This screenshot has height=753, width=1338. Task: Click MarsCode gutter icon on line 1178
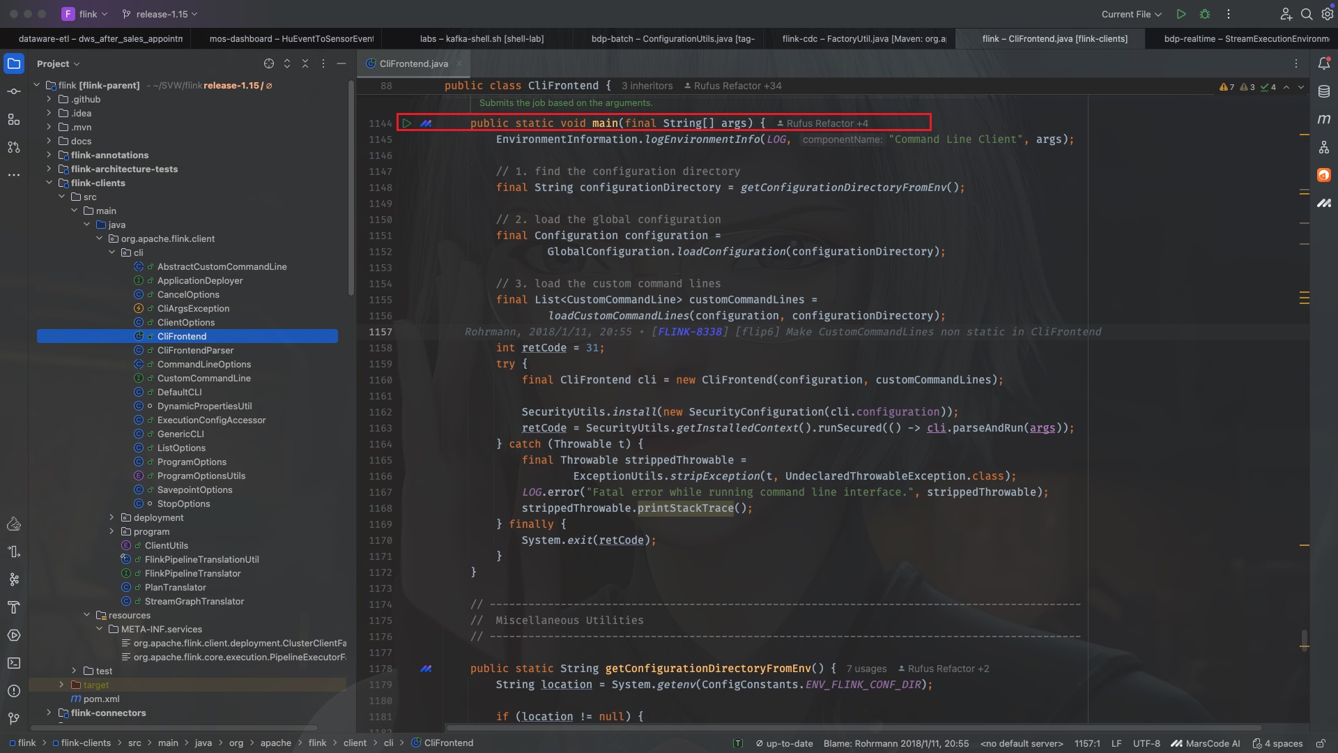point(426,669)
